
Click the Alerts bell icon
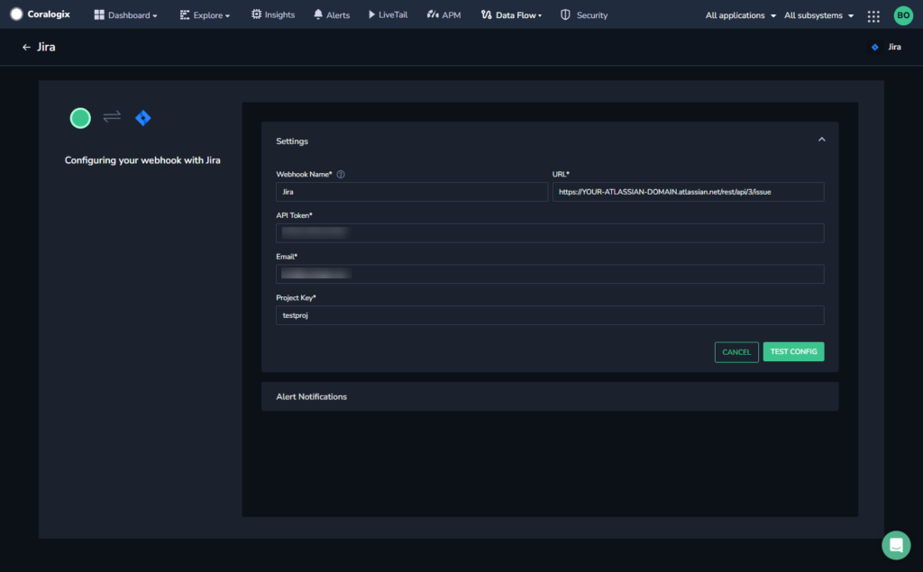[x=318, y=14]
